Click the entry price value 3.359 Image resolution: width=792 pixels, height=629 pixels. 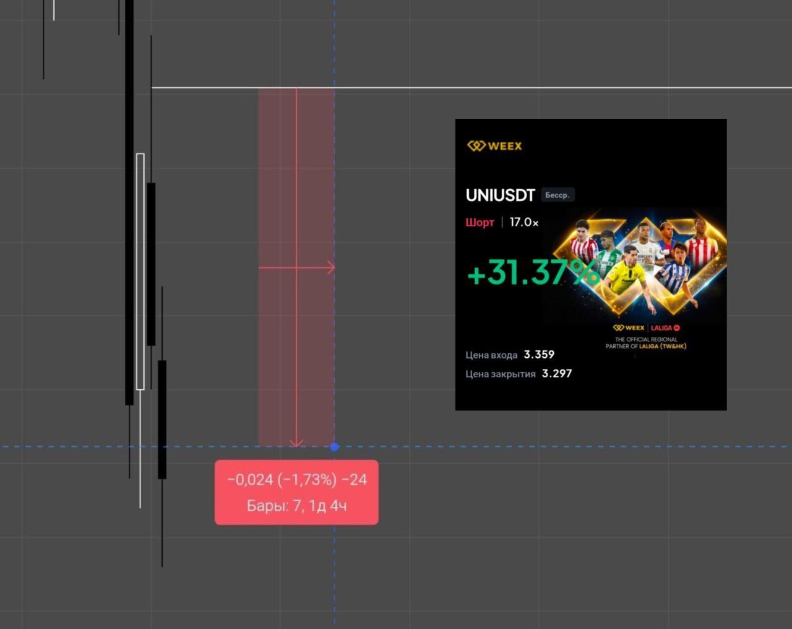pos(539,355)
